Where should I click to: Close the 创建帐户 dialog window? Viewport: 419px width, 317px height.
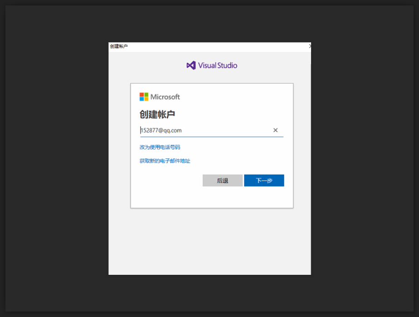point(309,46)
